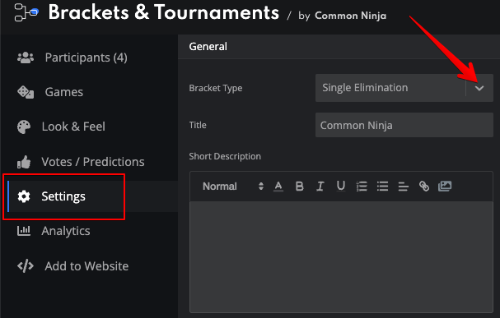Click the Title input field
The width and height of the screenshot is (500, 318).
coord(404,125)
